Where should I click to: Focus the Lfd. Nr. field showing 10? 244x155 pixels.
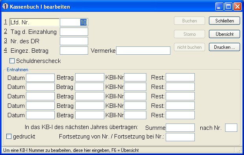74,22
